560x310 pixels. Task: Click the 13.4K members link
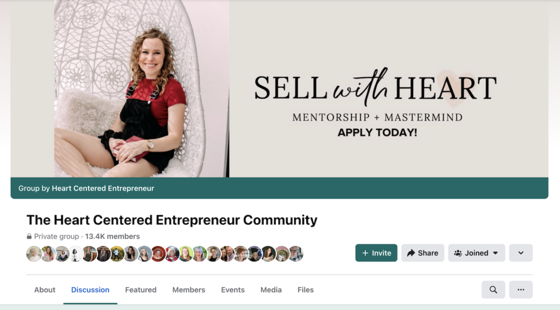coord(112,236)
